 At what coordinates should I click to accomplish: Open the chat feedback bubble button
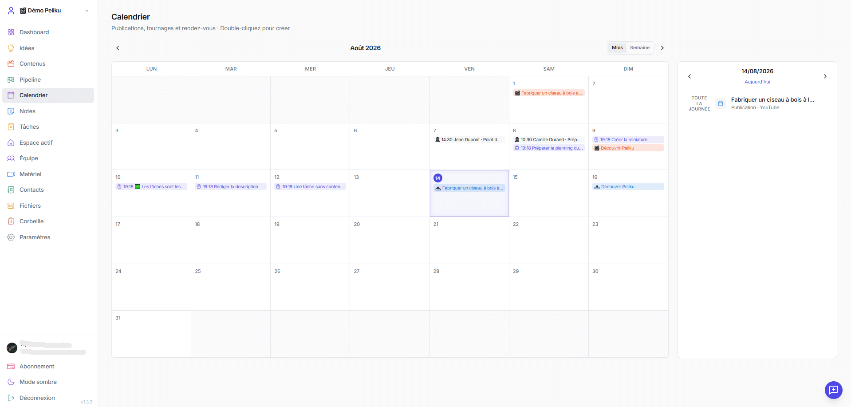(833, 390)
